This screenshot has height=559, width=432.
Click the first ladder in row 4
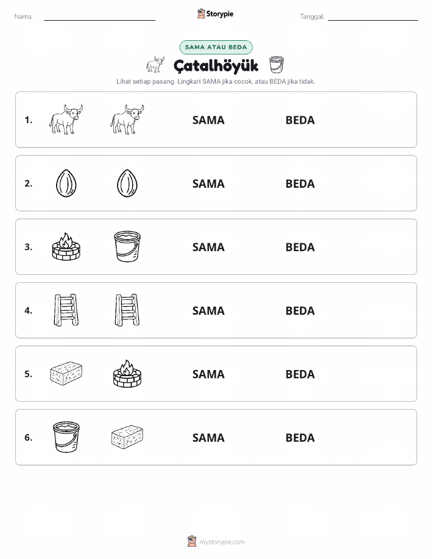(66, 310)
